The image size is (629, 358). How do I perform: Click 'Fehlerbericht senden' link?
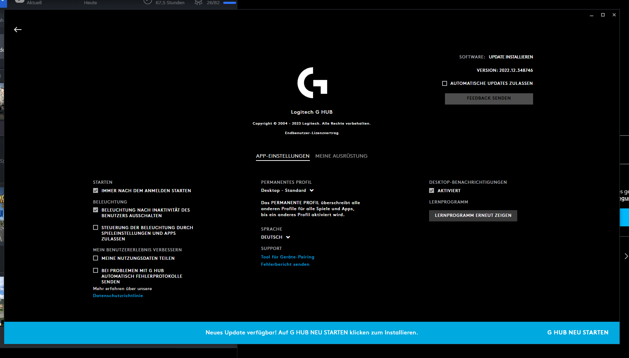point(285,264)
